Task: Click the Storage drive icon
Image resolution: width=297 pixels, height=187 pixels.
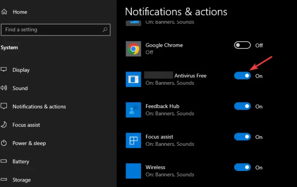Action: pos(4,179)
